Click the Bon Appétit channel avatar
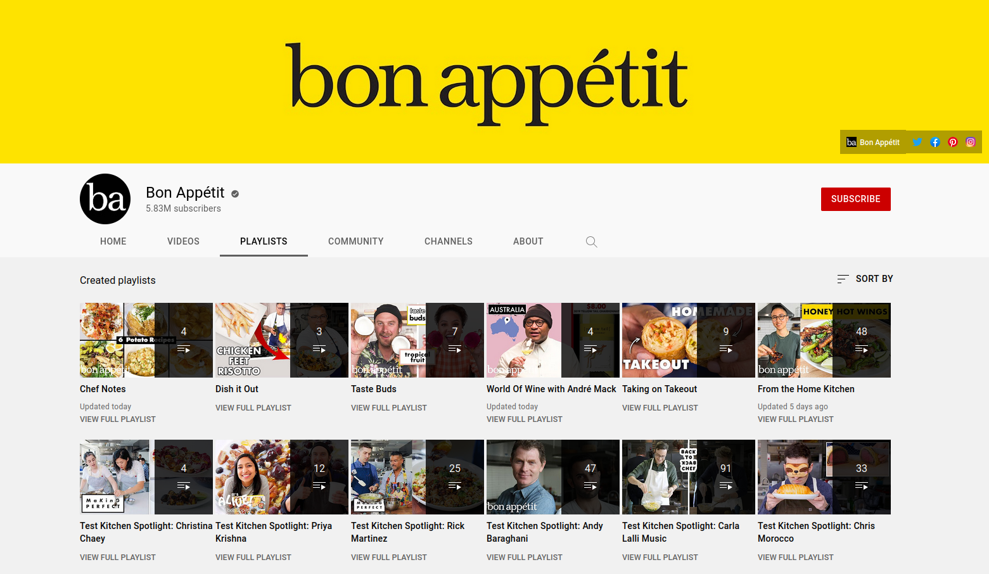Viewport: 989px width, 574px height. (105, 199)
